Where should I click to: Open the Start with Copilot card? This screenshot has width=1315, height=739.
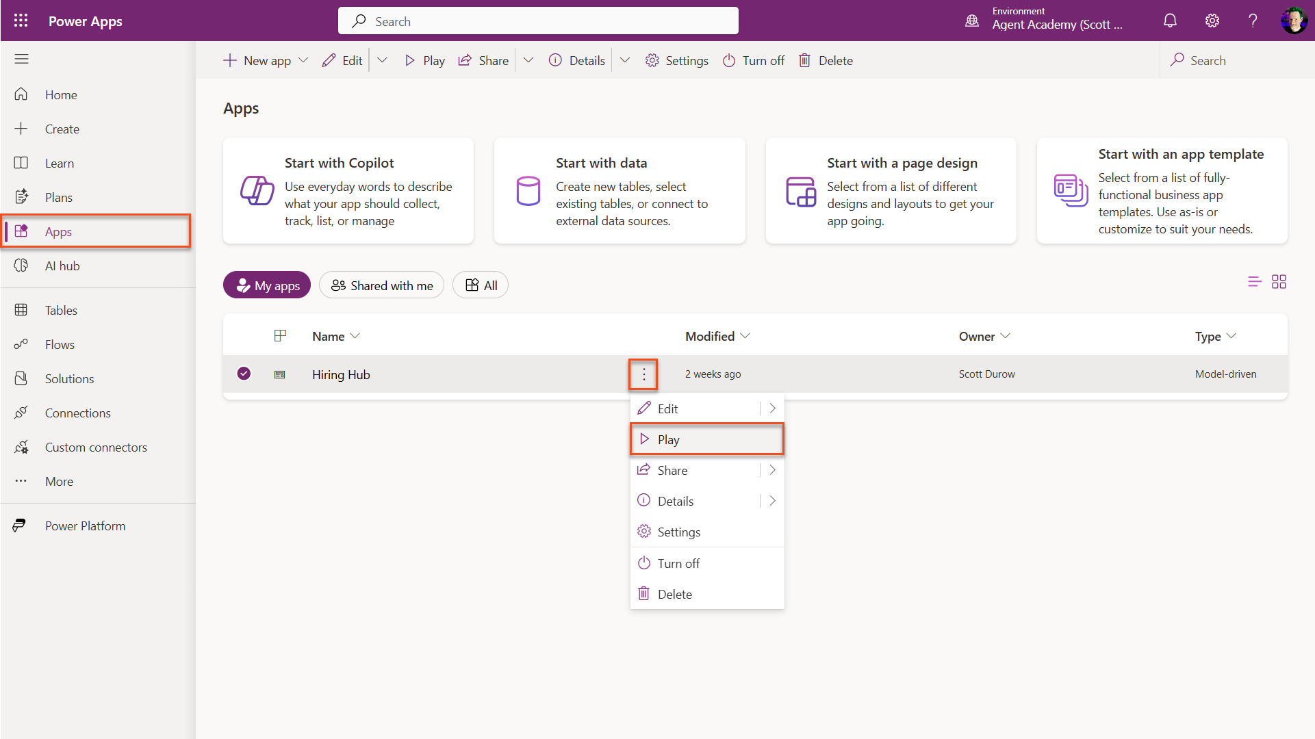[x=348, y=191]
